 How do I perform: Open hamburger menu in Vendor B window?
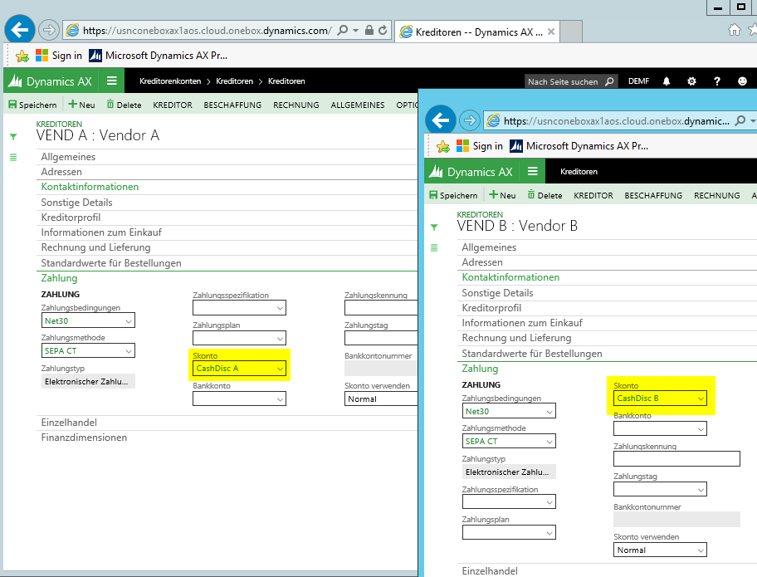point(532,172)
